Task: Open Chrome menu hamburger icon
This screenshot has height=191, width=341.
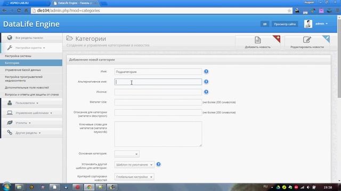Action: (x=337, y=11)
